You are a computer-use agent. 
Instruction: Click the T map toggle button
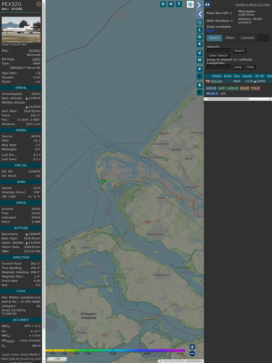coord(178,4)
